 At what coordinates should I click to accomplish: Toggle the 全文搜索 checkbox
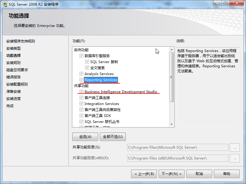tap(87, 68)
